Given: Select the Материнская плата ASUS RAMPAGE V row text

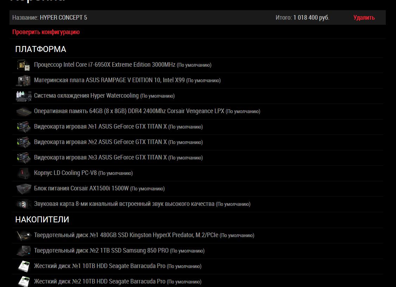Looking at the screenshot, I should [127, 80].
